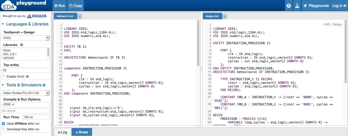Toggle Enable VUnit checkbox
Viewport: 348px width, 136px height.
click(3, 77)
